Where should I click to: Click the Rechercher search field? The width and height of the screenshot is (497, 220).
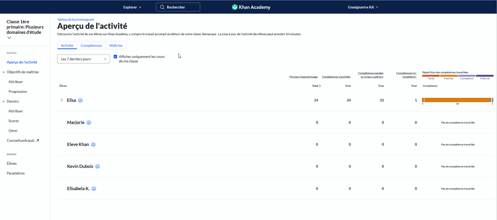coord(178,7)
